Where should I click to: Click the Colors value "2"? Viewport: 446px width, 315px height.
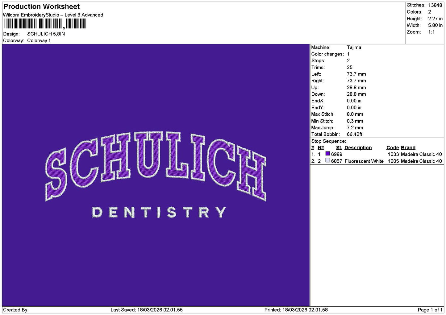click(430, 12)
